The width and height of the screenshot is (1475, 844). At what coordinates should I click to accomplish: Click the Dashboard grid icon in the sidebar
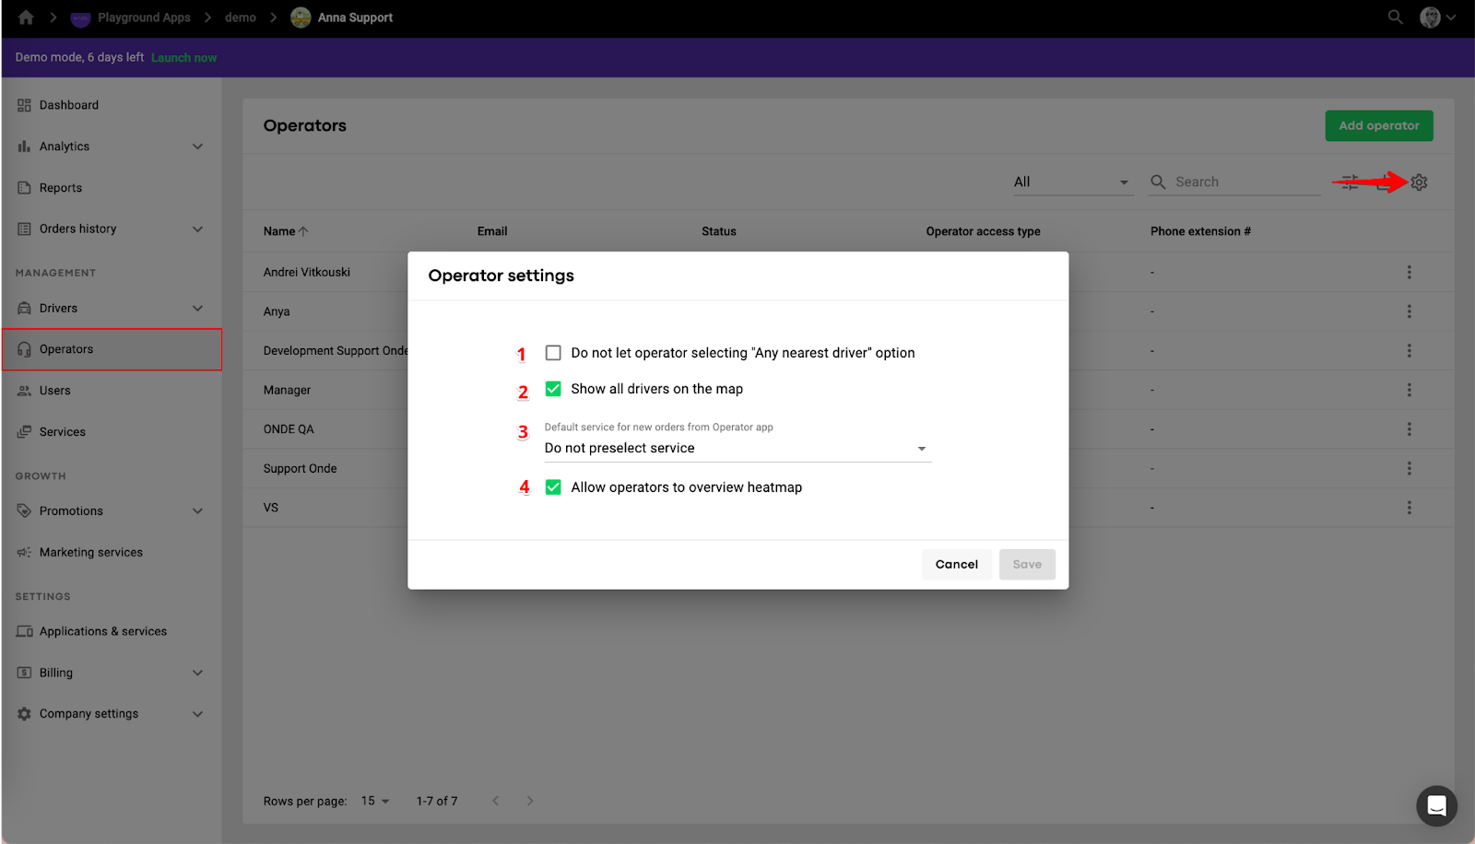[x=24, y=105]
